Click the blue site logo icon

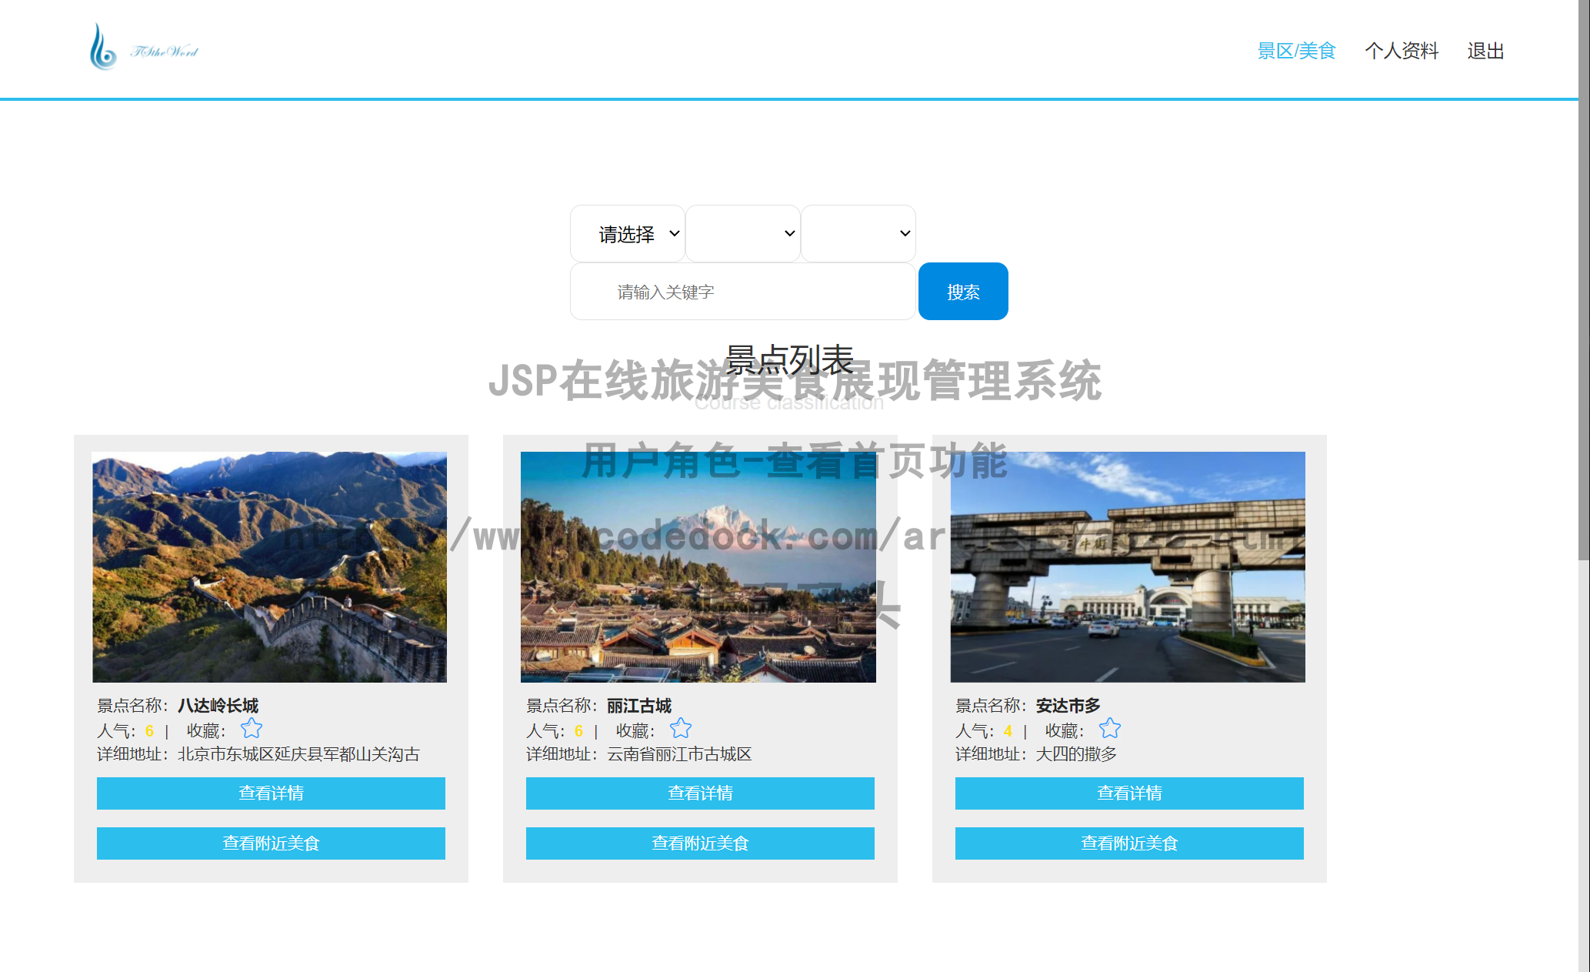click(x=104, y=46)
